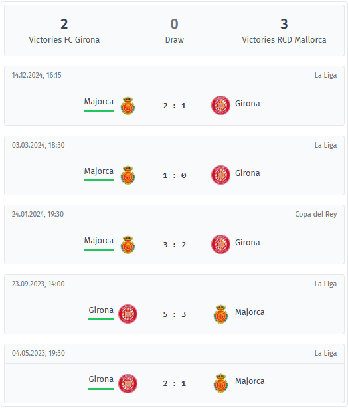Open the 1 : 0 match score
This screenshot has width=348, height=408.
coord(174,175)
